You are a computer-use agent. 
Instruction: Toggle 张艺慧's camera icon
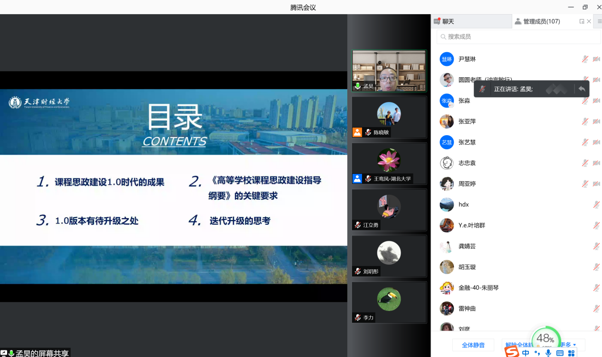click(x=596, y=142)
